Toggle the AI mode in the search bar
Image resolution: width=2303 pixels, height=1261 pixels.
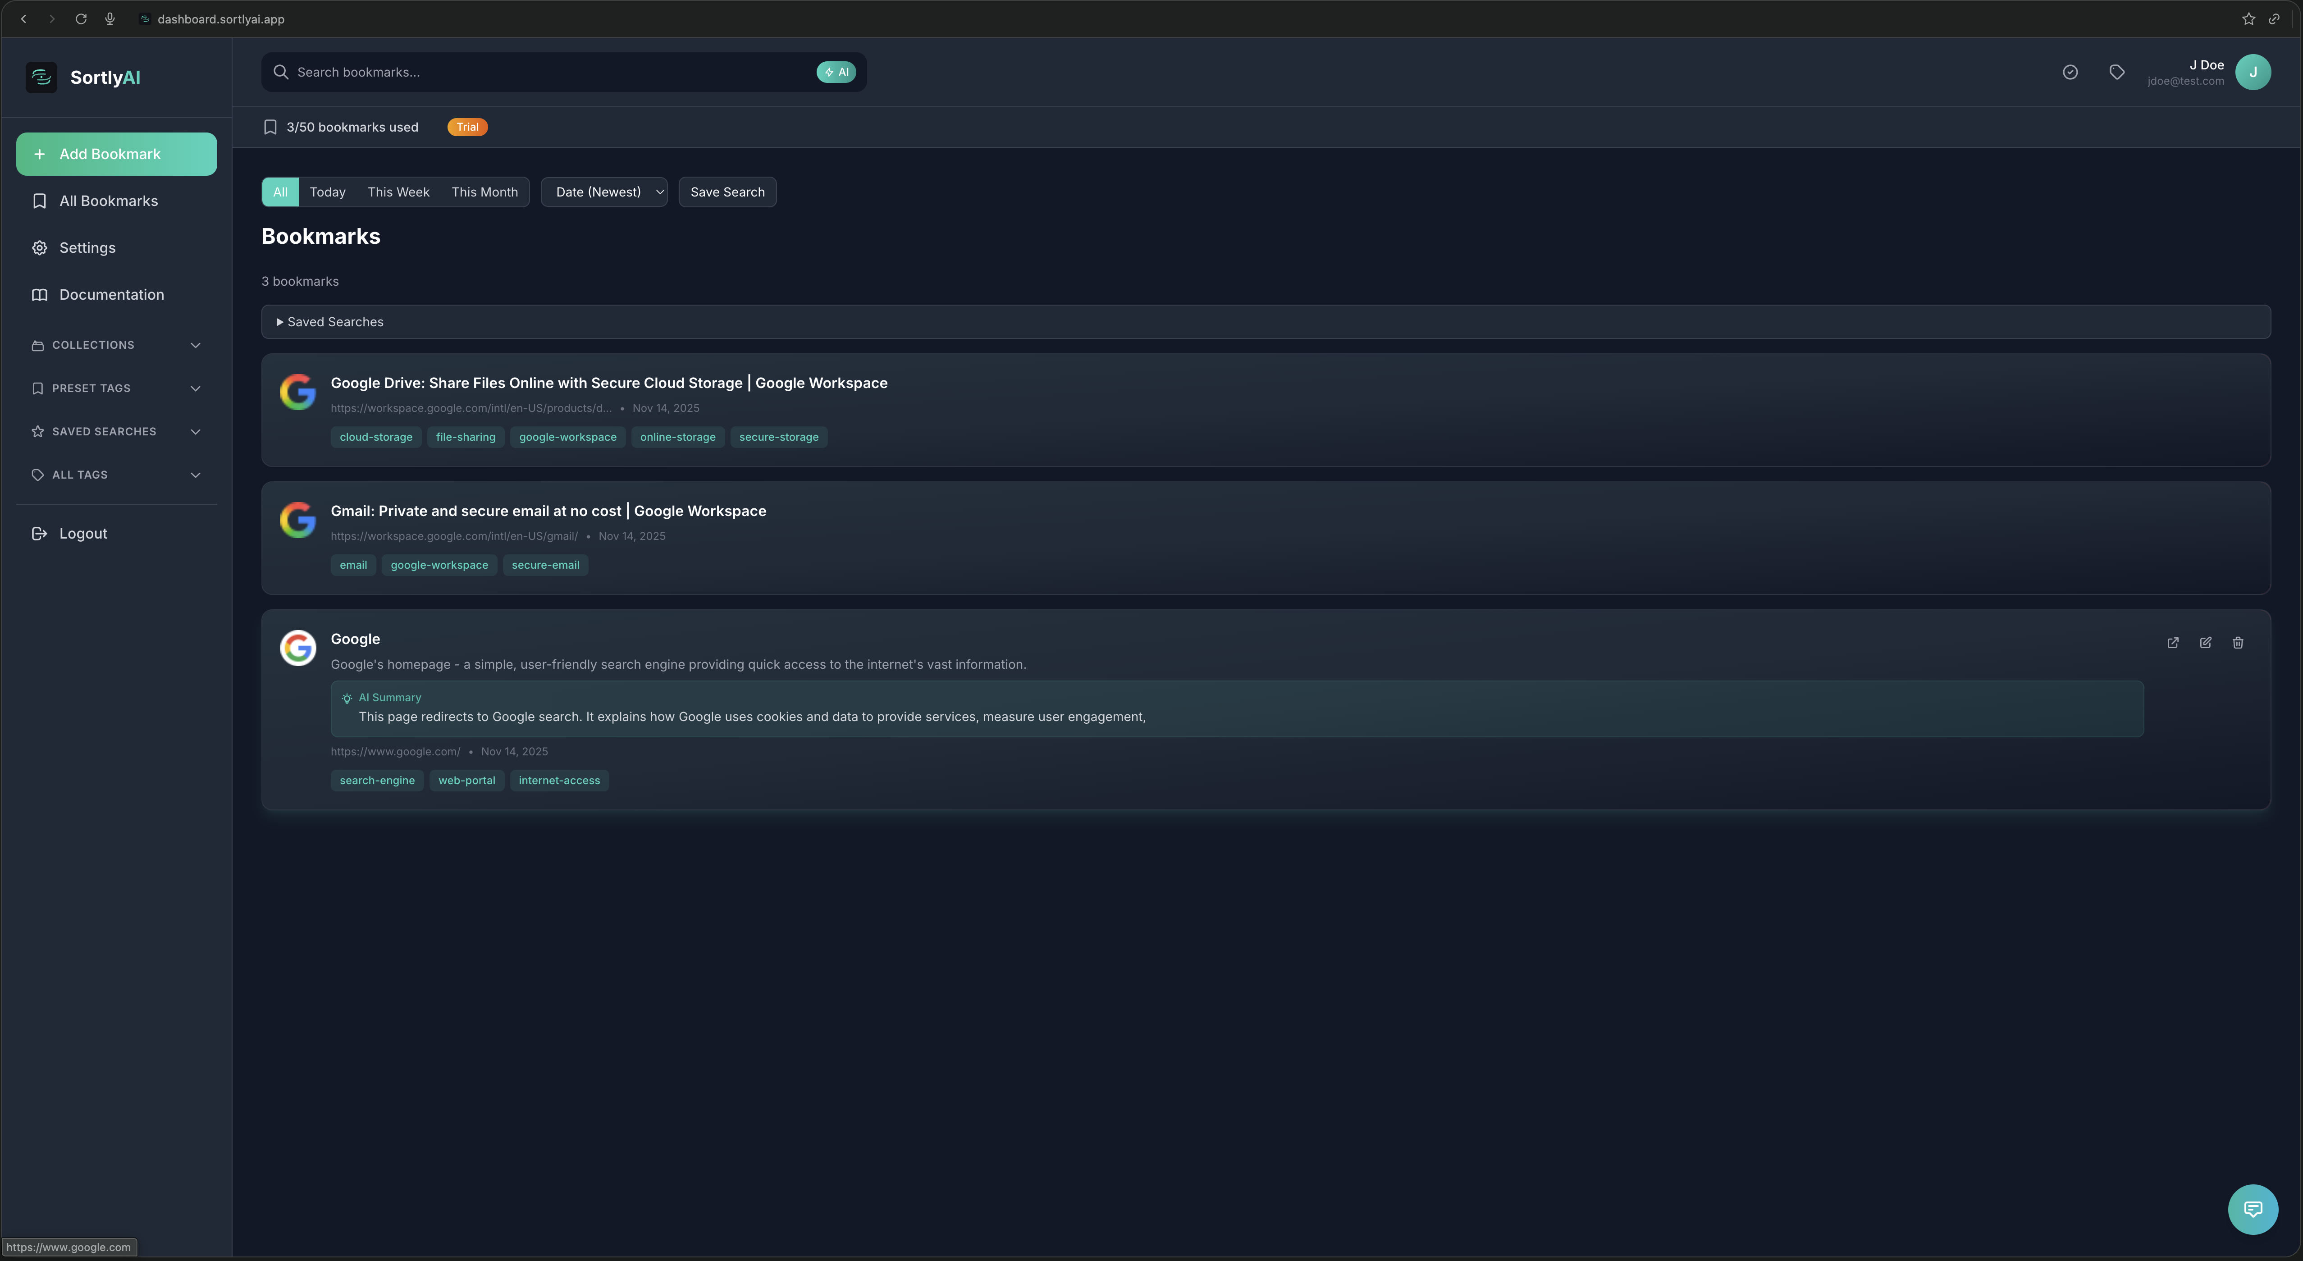click(x=834, y=72)
